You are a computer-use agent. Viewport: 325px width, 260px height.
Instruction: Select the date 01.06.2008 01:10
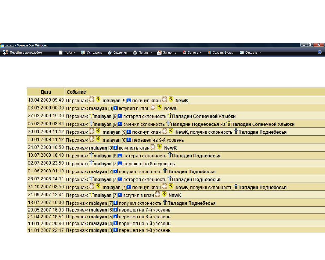coord(46,171)
